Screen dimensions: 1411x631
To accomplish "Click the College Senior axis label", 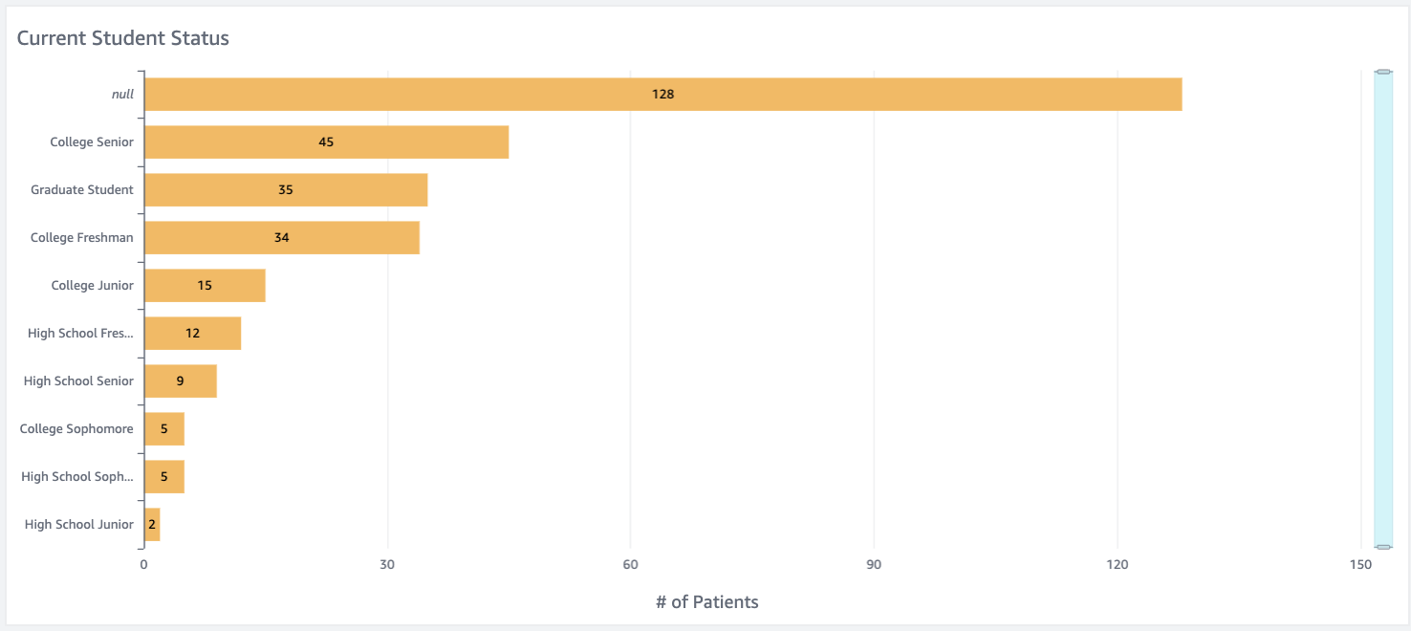I will pyautogui.click(x=92, y=142).
